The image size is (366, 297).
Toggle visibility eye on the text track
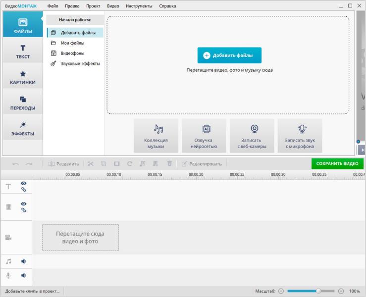tap(24, 183)
